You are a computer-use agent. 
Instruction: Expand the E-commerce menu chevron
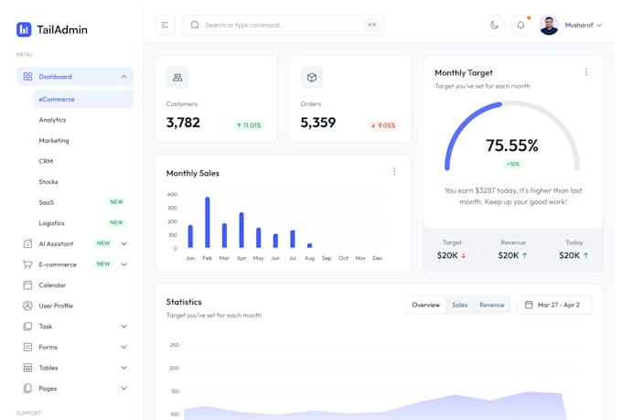(123, 264)
